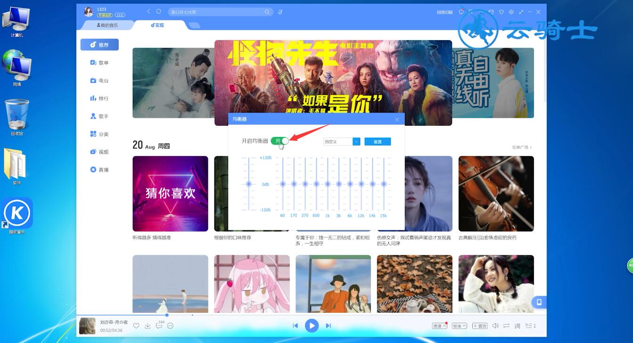Click the listen-to-identify song icon

point(280,12)
